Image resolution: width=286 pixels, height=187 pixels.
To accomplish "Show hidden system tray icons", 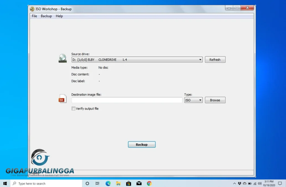I will pos(235,183).
